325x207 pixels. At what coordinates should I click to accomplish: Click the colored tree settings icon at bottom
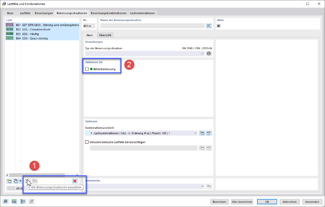point(23,201)
